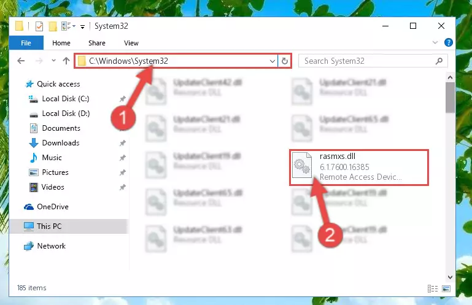Go forward using the Forward arrow
Viewport: 472px width, 305px height.
click(x=39, y=61)
